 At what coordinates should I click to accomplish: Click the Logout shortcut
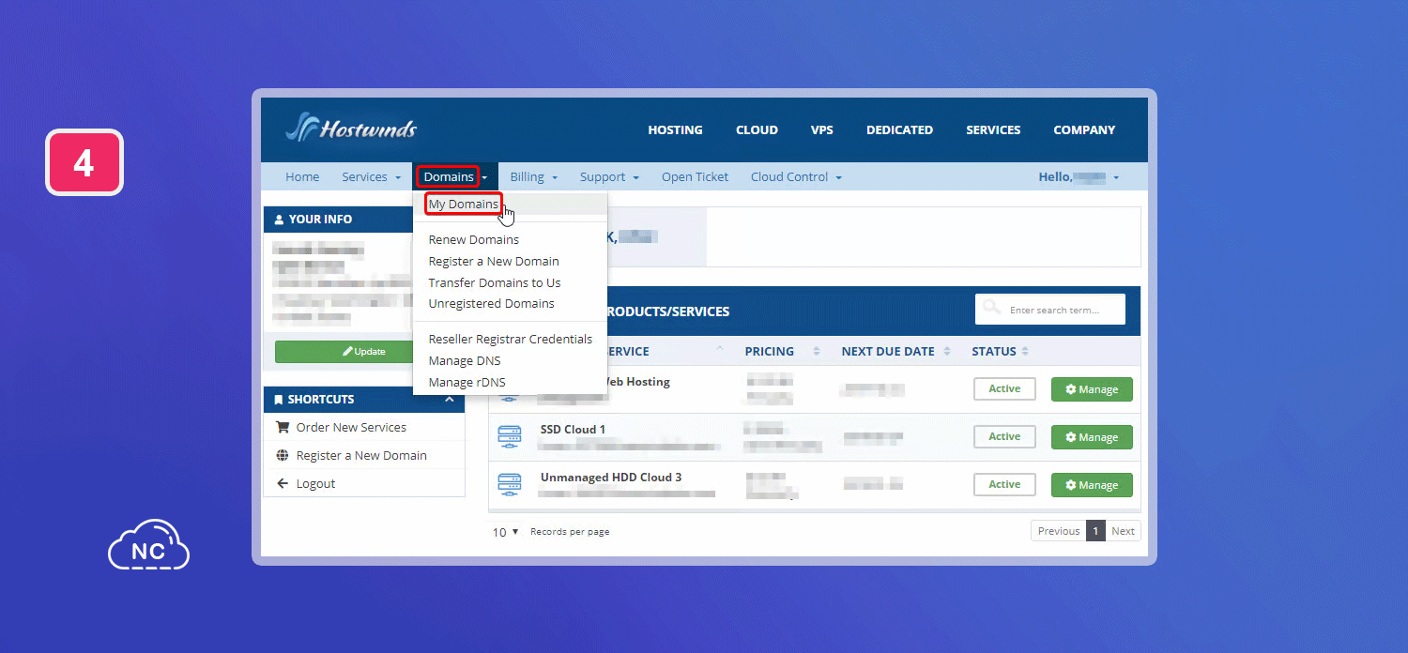[306, 483]
